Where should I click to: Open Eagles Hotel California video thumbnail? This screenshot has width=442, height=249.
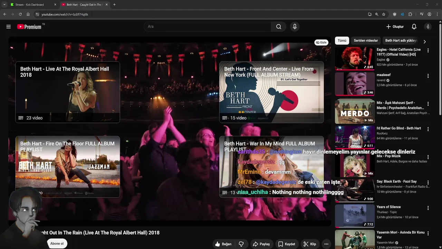point(355,58)
